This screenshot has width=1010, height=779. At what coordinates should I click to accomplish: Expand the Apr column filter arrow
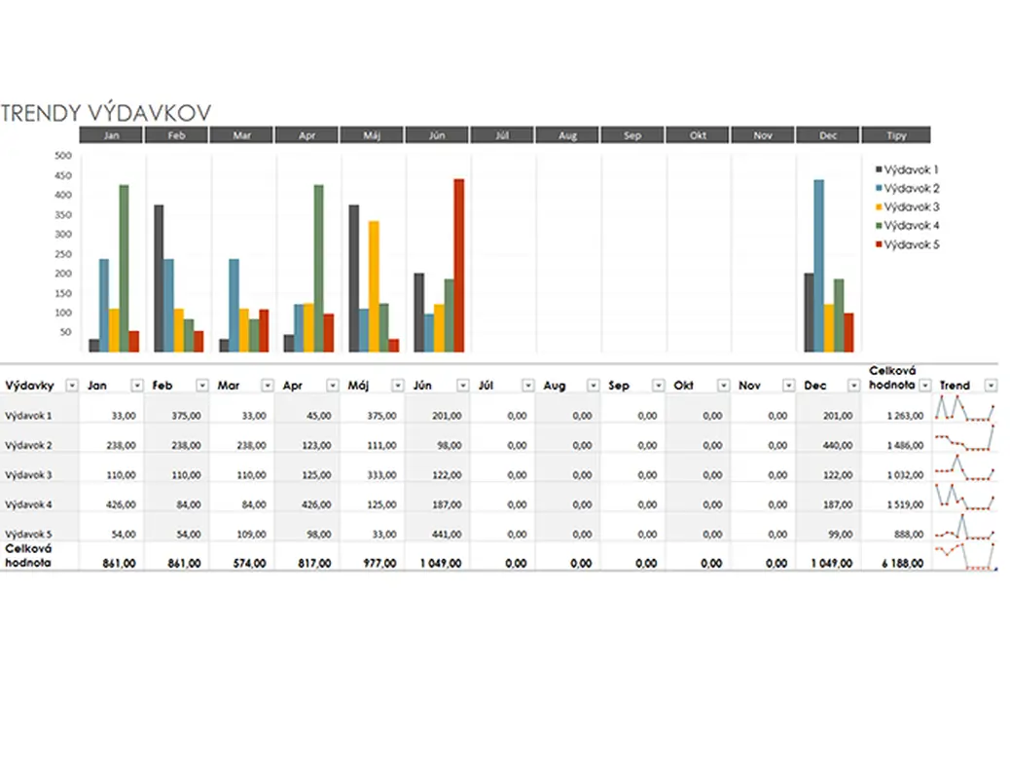(x=332, y=386)
